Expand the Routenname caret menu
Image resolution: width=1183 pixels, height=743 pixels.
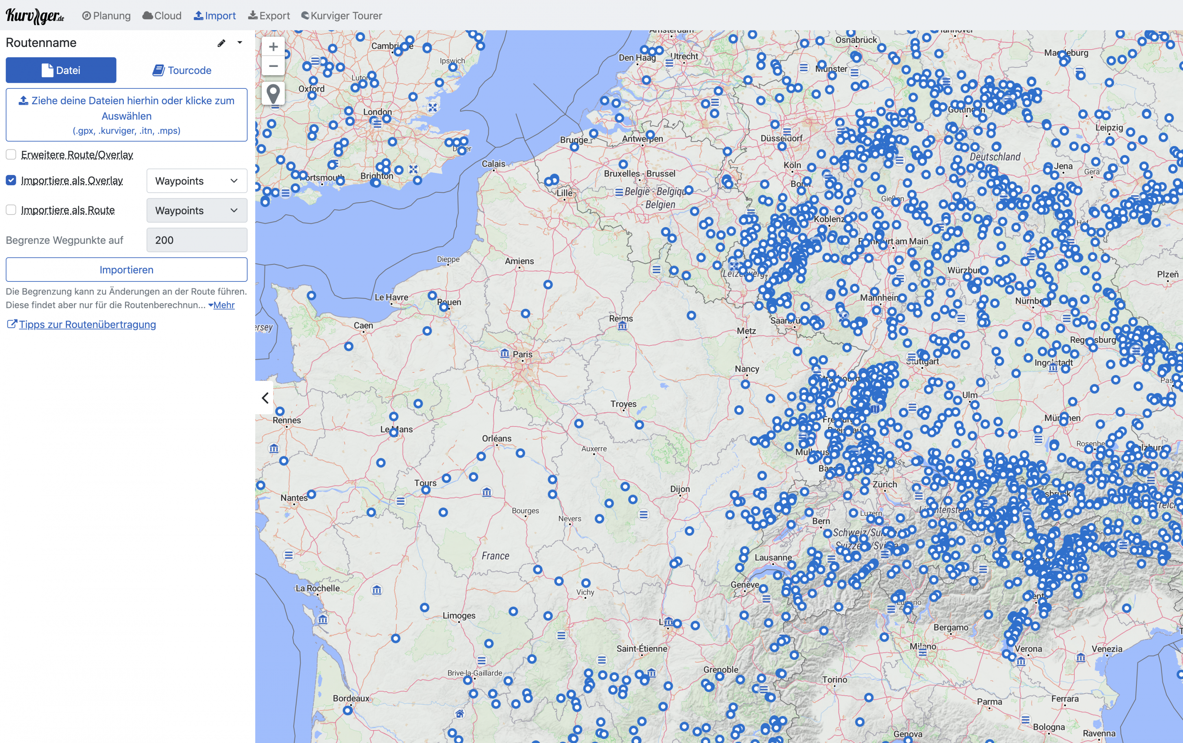tap(240, 43)
